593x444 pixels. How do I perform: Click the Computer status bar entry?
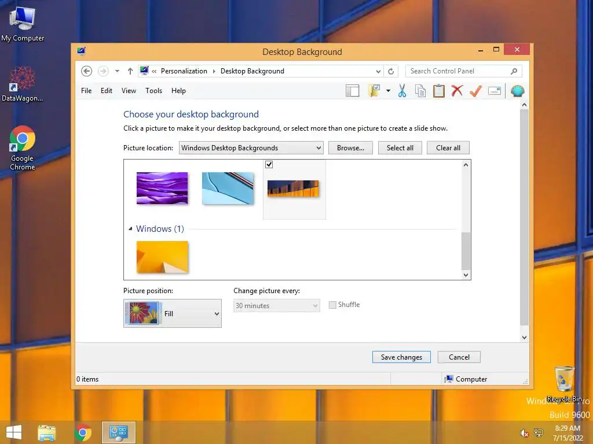coord(466,379)
